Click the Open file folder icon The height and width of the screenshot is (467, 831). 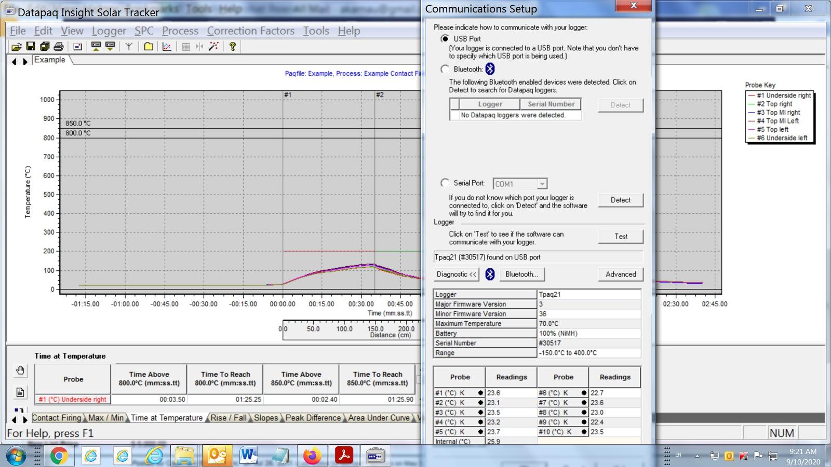(x=17, y=47)
